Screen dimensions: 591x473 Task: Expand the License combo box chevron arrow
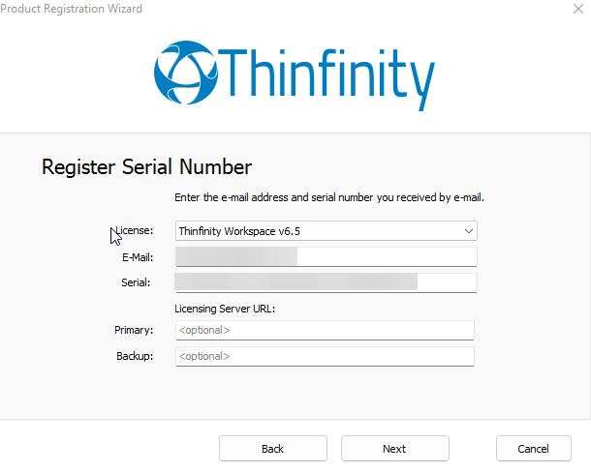[x=469, y=231]
